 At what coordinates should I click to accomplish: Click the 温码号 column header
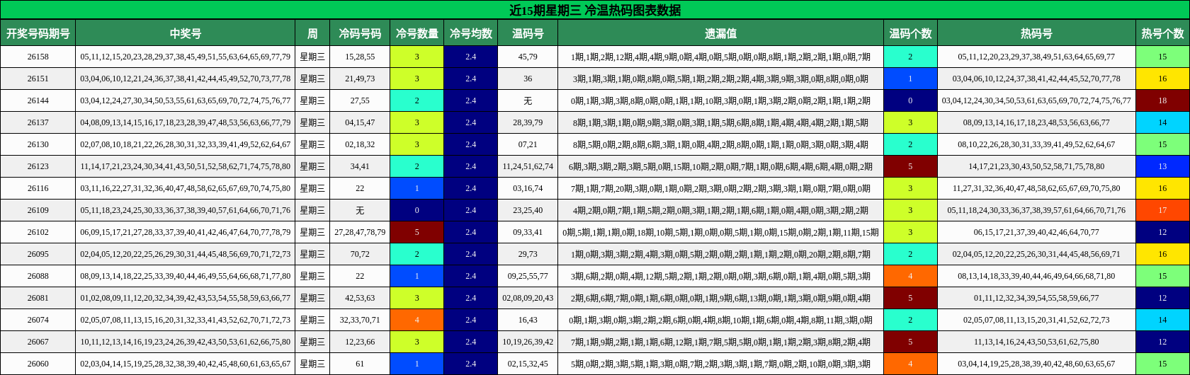click(528, 33)
